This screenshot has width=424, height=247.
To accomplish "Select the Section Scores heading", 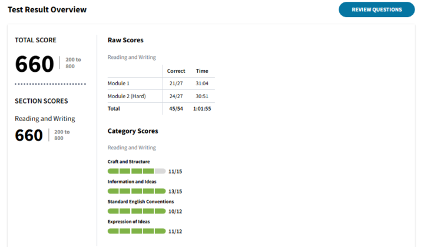I will [41, 101].
